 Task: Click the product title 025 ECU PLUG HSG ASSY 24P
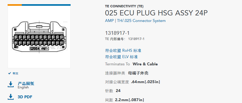(x=156, y=13)
